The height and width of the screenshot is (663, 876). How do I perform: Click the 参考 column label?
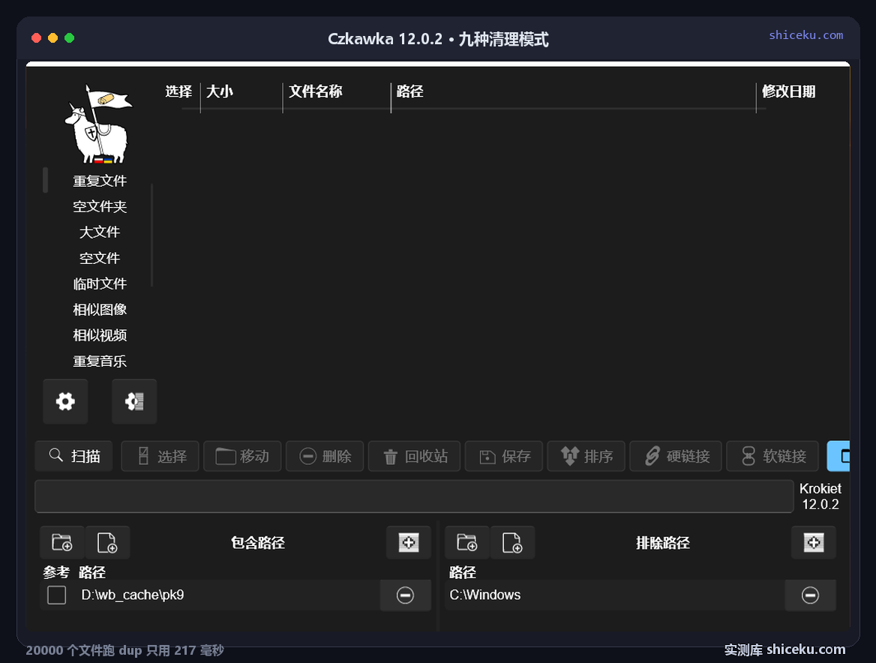coord(56,572)
